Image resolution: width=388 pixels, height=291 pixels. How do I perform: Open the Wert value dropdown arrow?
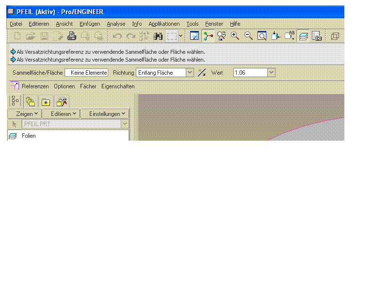pos(272,72)
